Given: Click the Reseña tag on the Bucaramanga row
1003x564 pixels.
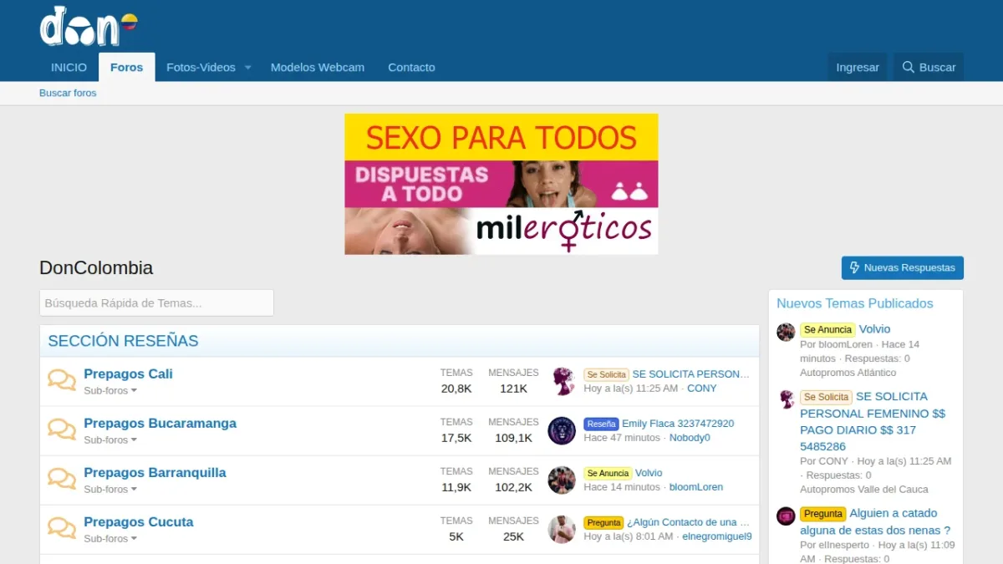Looking at the screenshot, I should [601, 424].
